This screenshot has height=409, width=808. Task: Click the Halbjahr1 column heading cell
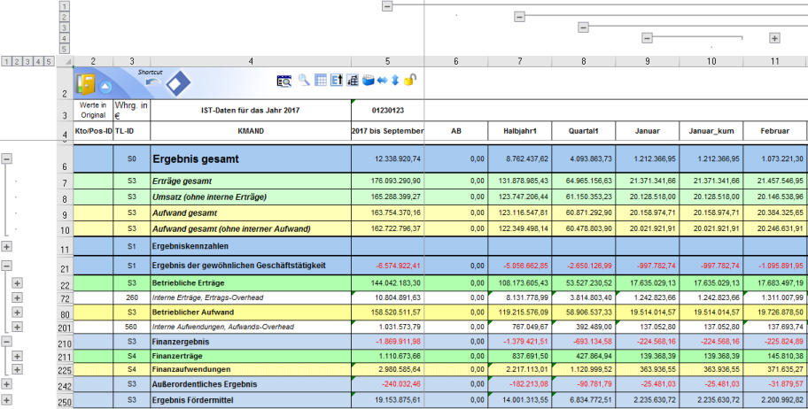[x=519, y=131]
